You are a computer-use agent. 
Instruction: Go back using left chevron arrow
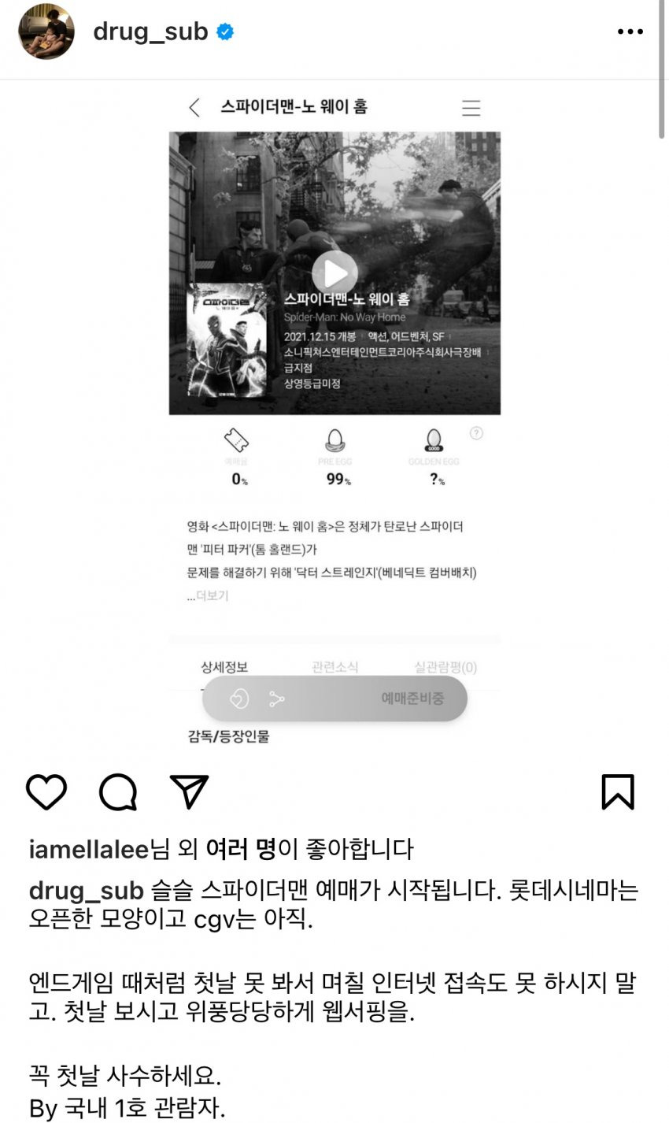194,108
